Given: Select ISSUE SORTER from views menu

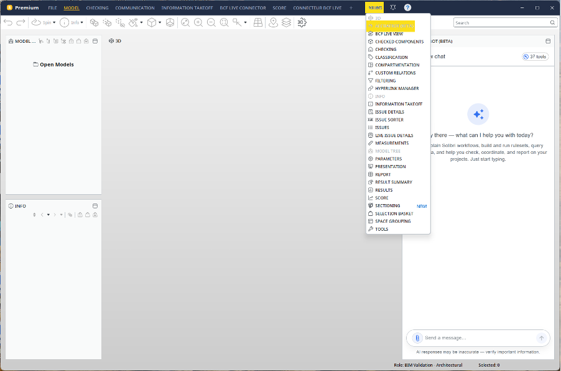Looking at the screenshot, I should pos(398,120).
